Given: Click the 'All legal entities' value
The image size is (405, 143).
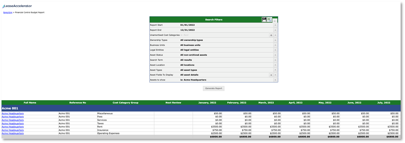Looking at the screenshot, I should pos(190,50).
